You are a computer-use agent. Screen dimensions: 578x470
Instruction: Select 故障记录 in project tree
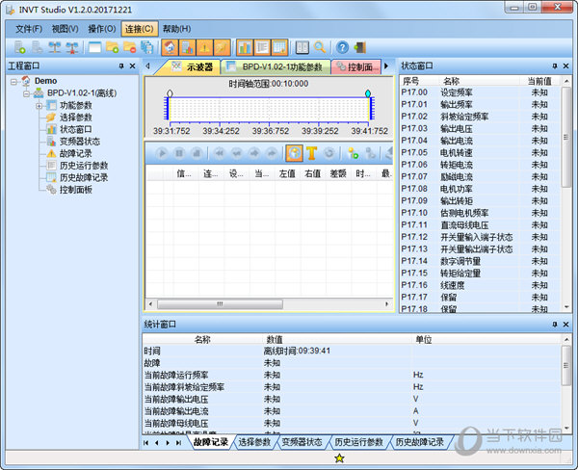point(75,154)
